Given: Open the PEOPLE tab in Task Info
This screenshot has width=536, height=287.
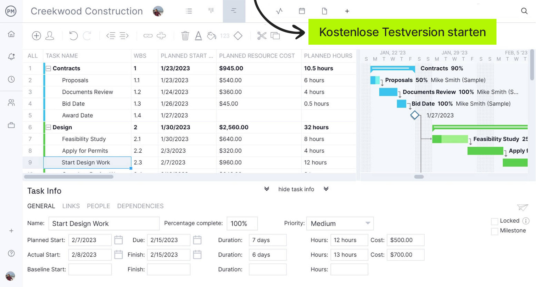Looking at the screenshot, I should pyautogui.click(x=99, y=206).
